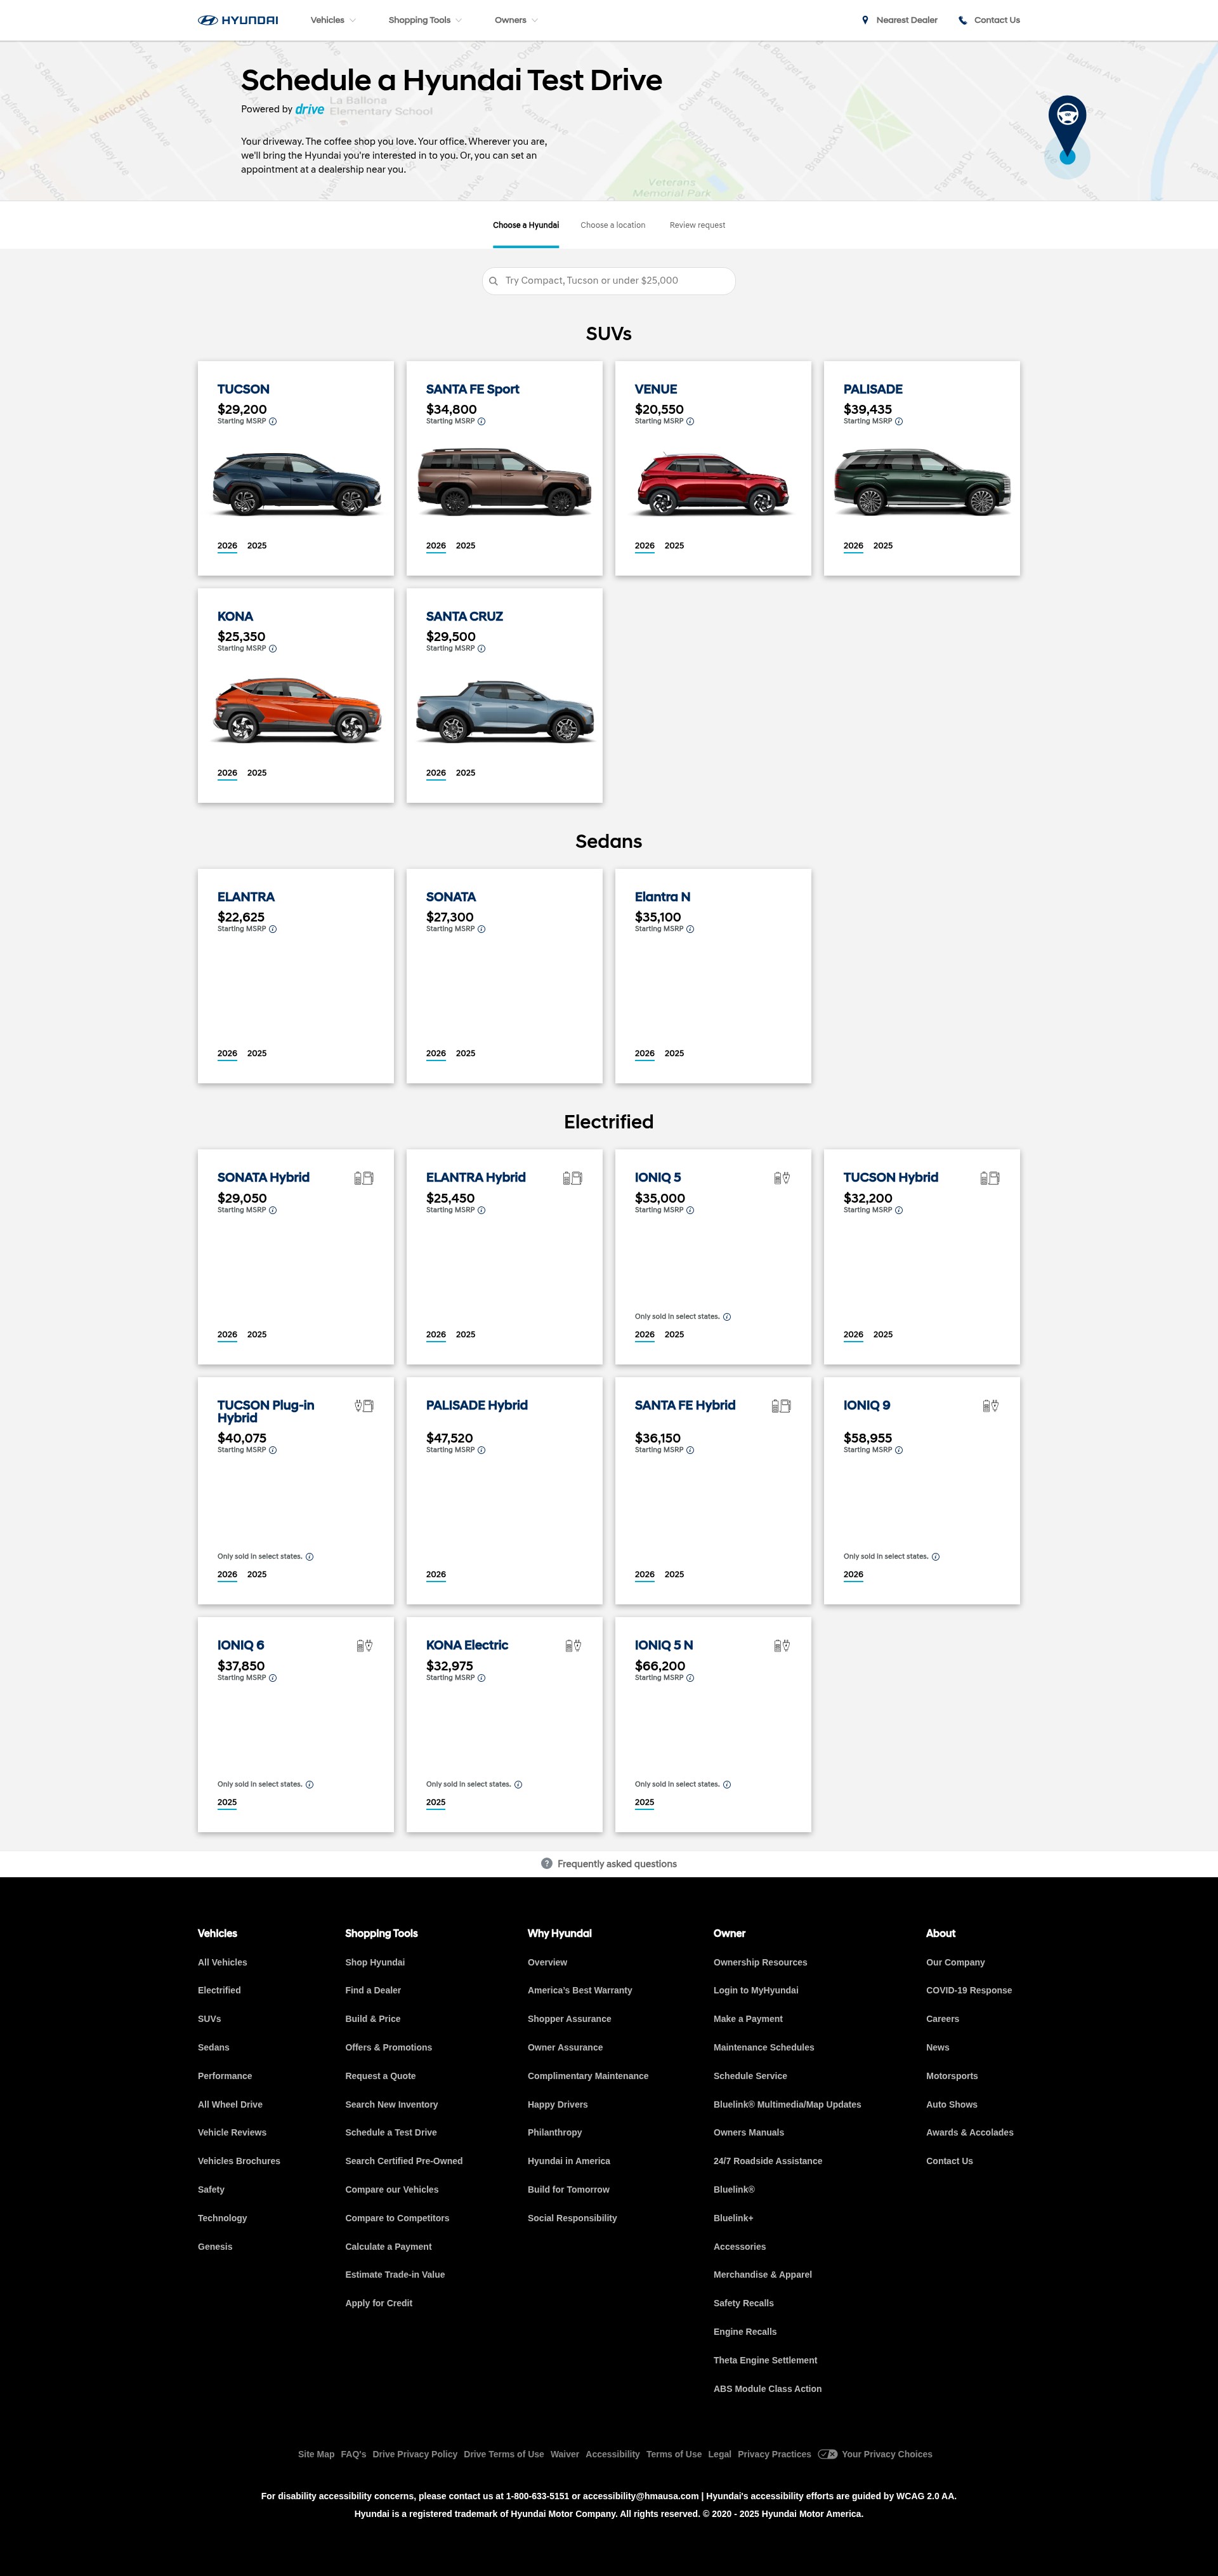Click the Nearest Dealer link
Viewport: 1218px width, 2576px height.
click(x=907, y=20)
